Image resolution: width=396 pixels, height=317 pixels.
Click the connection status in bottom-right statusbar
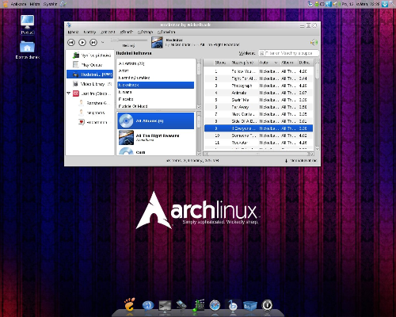(301, 161)
